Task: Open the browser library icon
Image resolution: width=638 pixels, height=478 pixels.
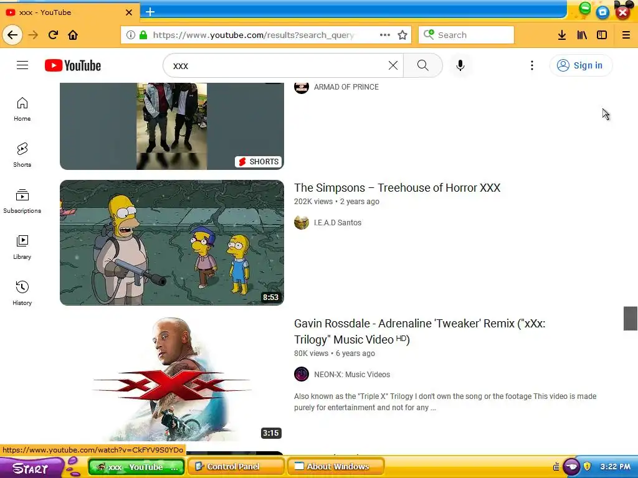Action: pyautogui.click(x=582, y=35)
